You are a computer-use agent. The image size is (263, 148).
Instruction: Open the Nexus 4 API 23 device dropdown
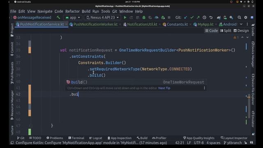[102, 17]
